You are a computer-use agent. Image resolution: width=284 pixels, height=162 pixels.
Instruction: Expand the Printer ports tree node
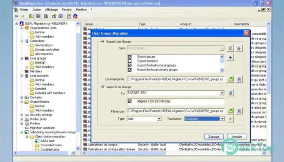click(x=22, y=119)
